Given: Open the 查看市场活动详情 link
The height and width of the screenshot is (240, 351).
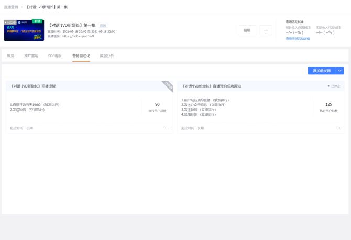Looking at the screenshot, I should [298, 39].
